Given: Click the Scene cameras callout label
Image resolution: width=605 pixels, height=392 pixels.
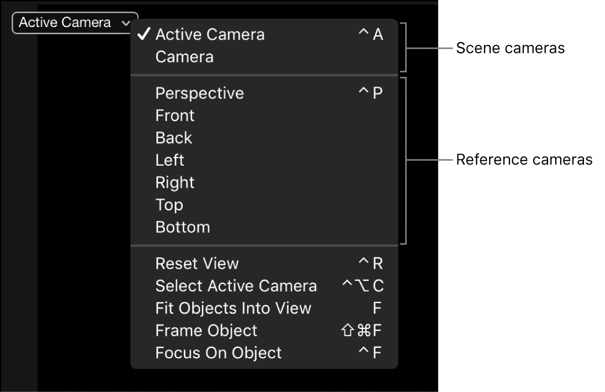Looking at the screenshot, I should click(x=510, y=49).
